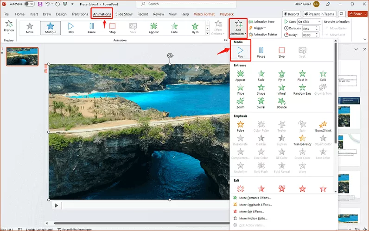Click the Save icon in title bar

pyautogui.click(x=40, y=4)
